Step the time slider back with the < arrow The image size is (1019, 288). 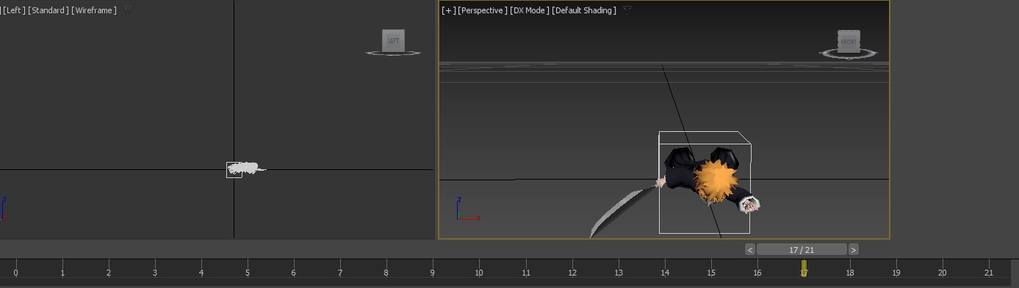750,250
